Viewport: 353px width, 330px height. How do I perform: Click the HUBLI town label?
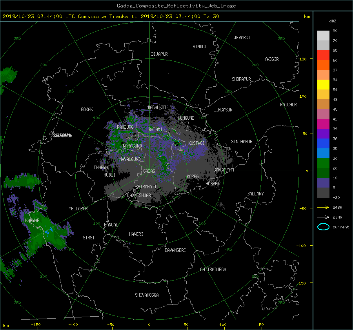click(109, 175)
